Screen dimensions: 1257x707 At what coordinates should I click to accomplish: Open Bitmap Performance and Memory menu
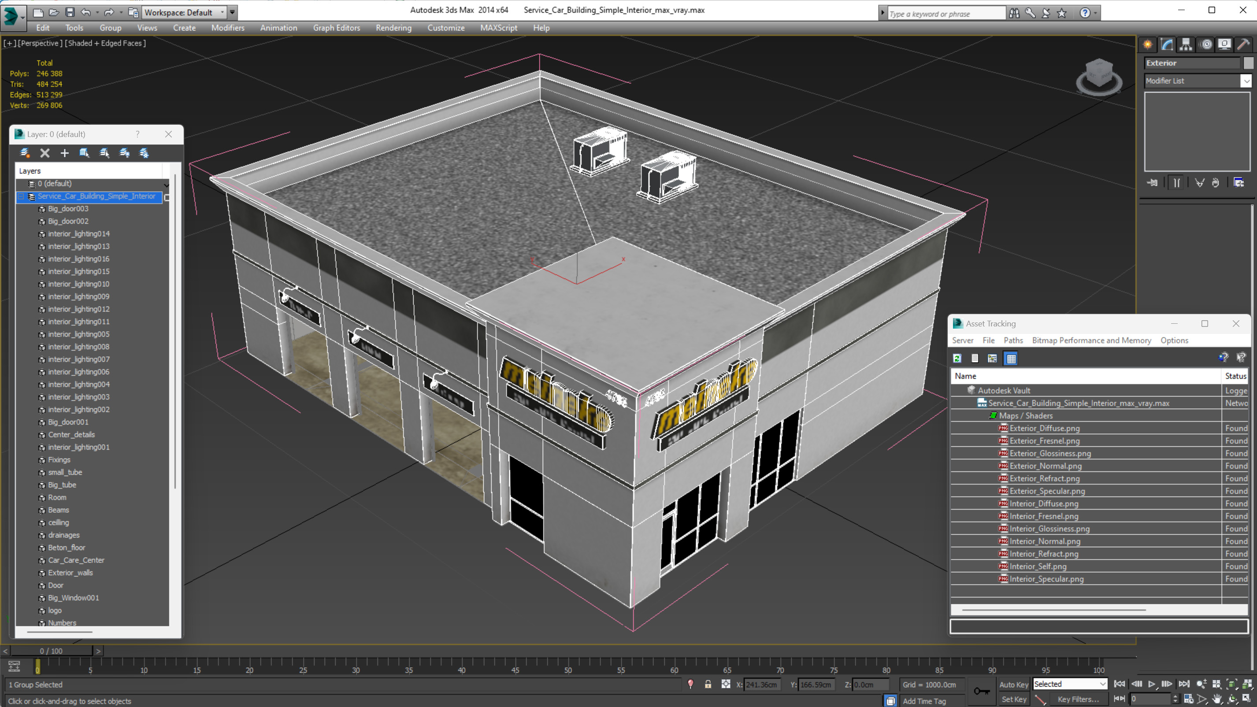point(1092,340)
